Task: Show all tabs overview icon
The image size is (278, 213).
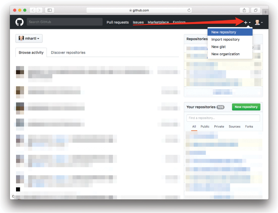Action: (x=256, y=10)
